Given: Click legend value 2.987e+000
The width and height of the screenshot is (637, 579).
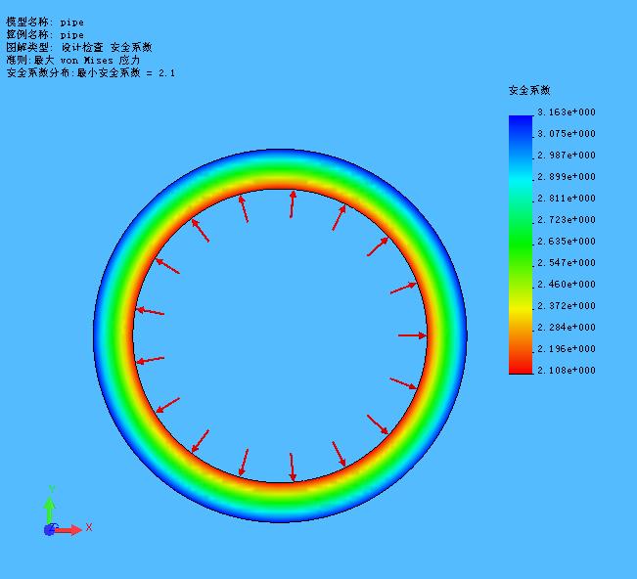Looking at the screenshot, I should (567, 156).
